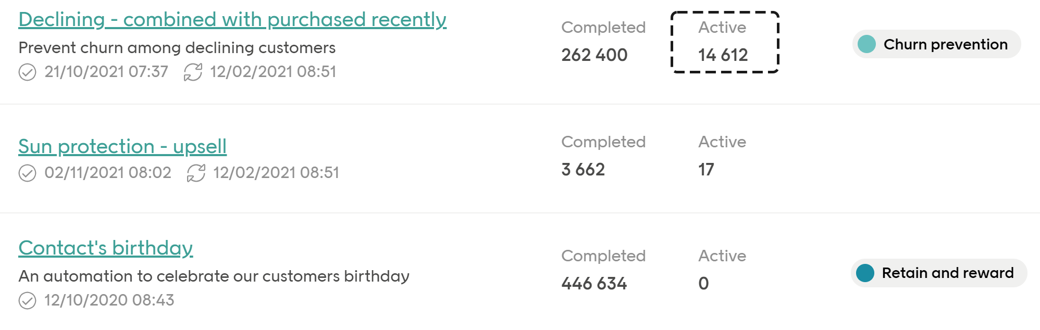Viewport: 1040px width, 330px height.
Task: Click the Active 0 count for Contact's birthday
Action: pyautogui.click(x=722, y=270)
